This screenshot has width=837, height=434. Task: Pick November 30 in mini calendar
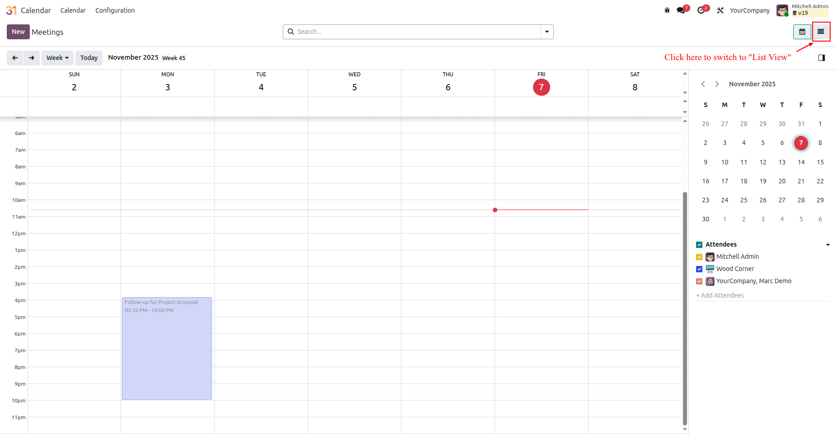(706, 219)
